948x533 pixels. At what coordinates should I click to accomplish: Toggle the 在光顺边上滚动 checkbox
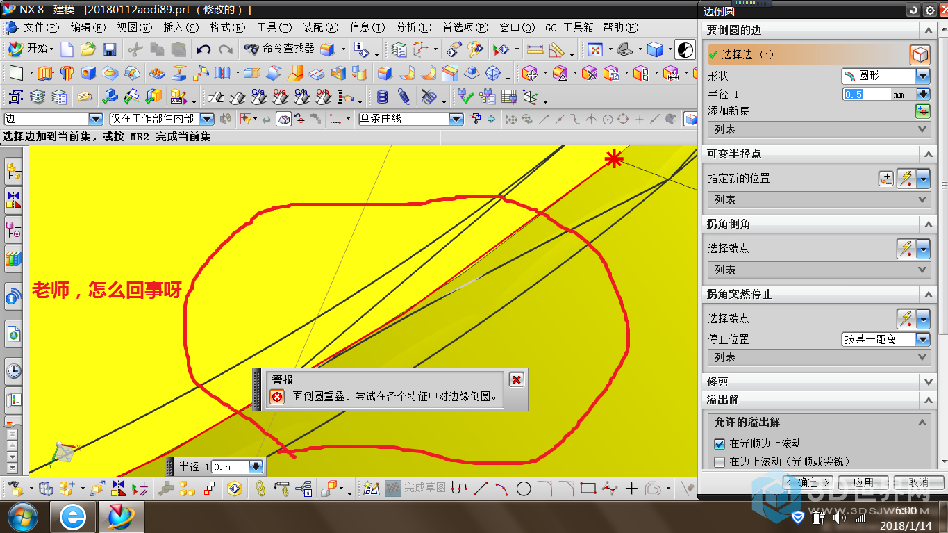click(720, 443)
